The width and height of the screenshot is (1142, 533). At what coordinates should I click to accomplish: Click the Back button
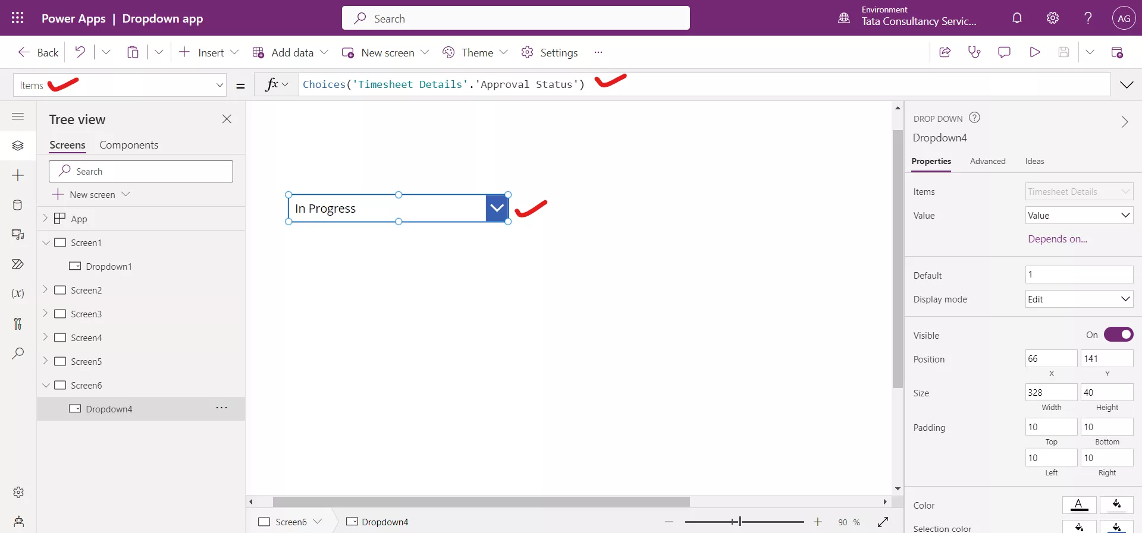pyautogui.click(x=38, y=52)
